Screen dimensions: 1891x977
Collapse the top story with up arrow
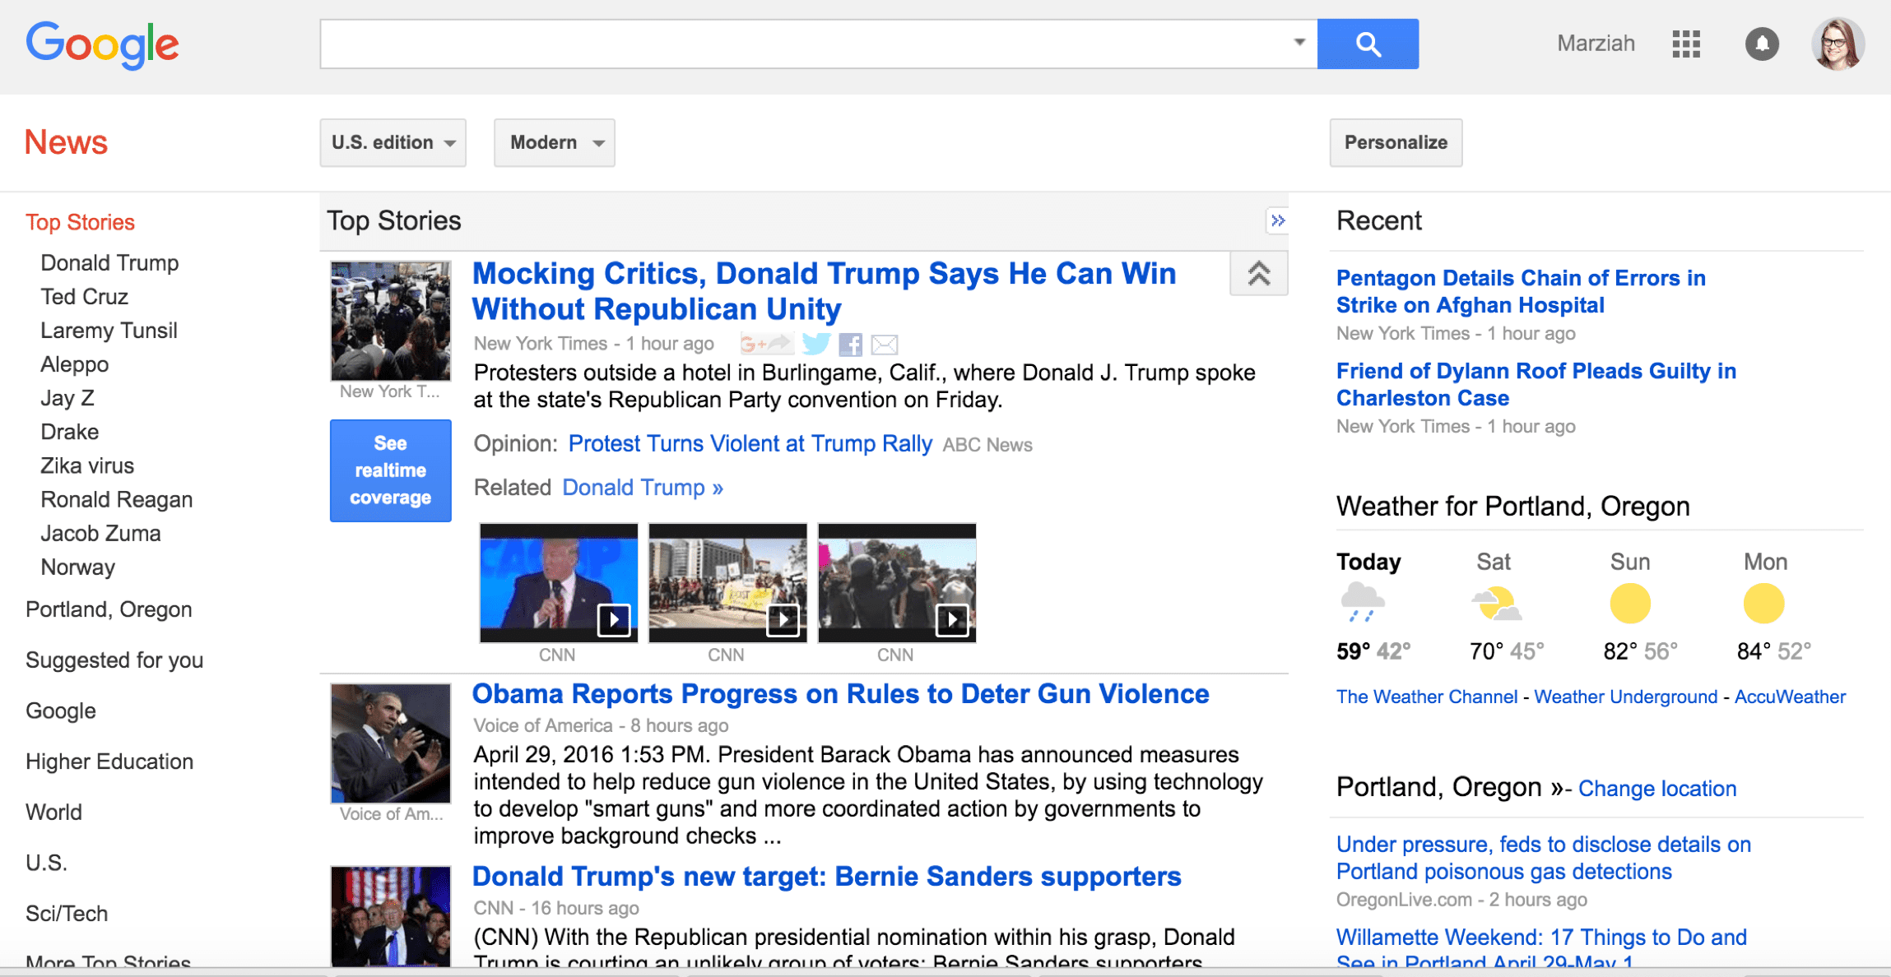(1257, 273)
